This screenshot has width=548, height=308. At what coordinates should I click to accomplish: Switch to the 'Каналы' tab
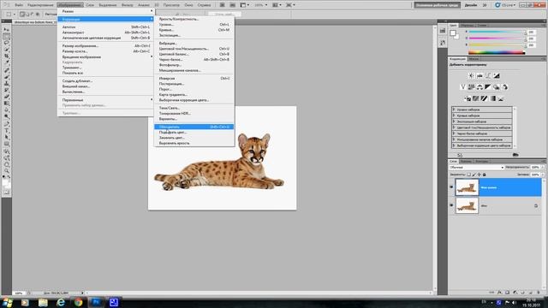[x=466, y=162]
